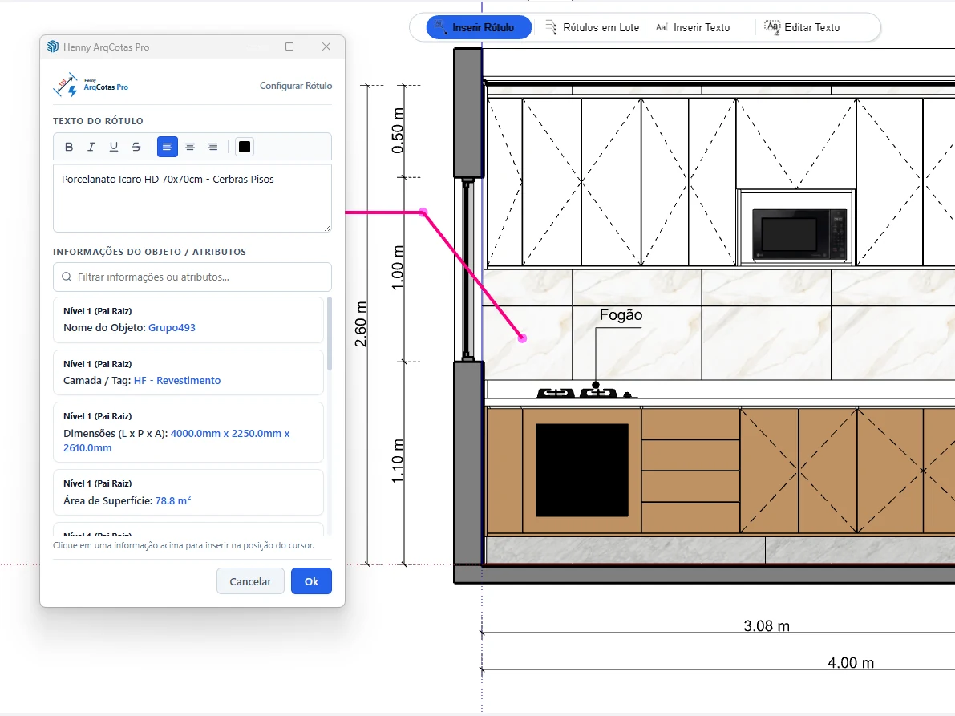Image resolution: width=955 pixels, height=716 pixels.
Task: Click the black oven under the cooktop
Action: click(x=581, y=470)
